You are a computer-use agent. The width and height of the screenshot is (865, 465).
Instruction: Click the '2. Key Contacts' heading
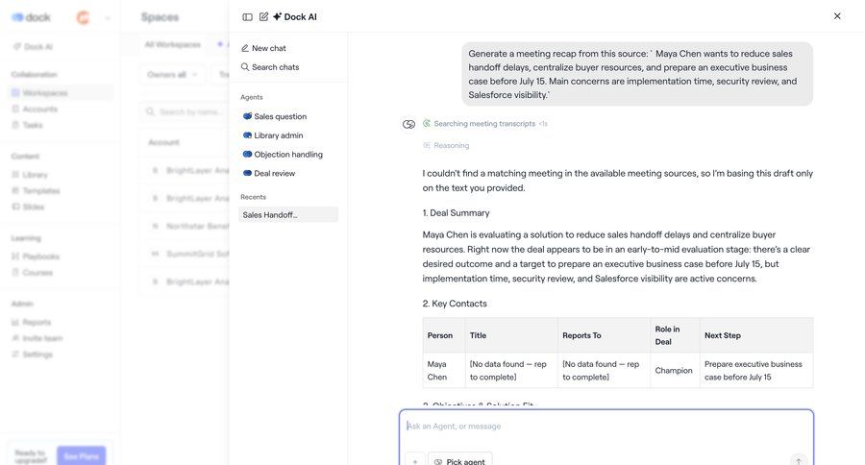pos(455,304)
